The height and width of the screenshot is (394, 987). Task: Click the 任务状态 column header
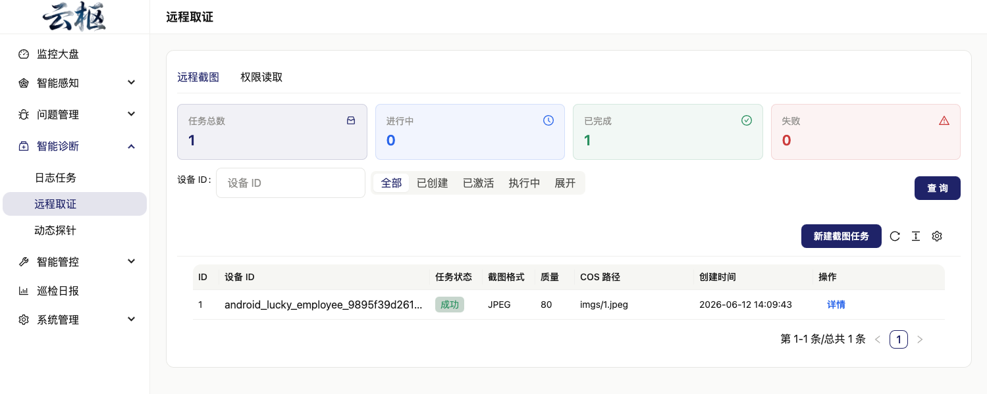coord(454,277)
